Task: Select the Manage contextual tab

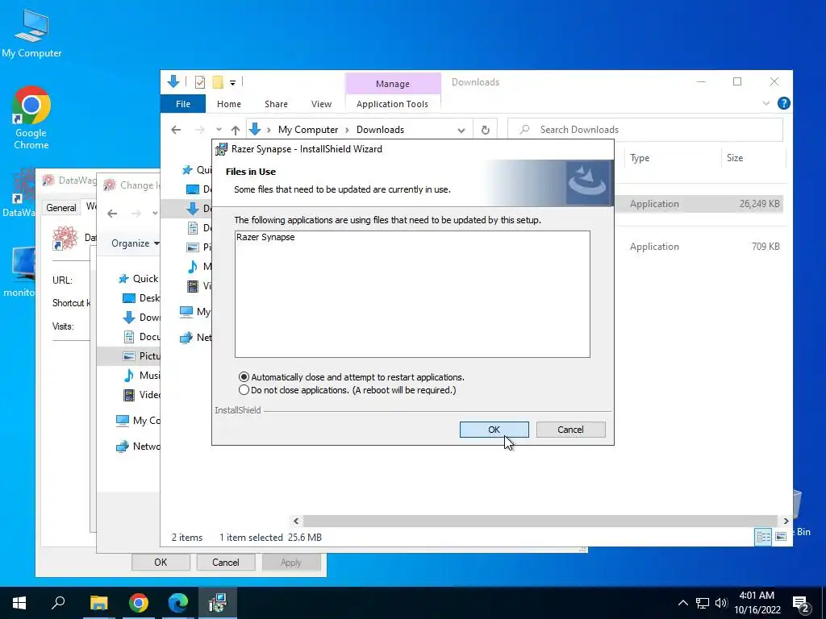Action: tap(393, 84)
